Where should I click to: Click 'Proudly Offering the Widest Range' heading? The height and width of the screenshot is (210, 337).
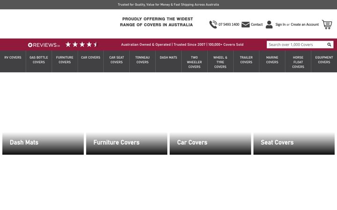[x=156, y=22]
